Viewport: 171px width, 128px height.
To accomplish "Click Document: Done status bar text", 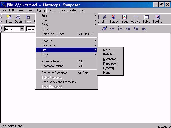I will point(11,126).
